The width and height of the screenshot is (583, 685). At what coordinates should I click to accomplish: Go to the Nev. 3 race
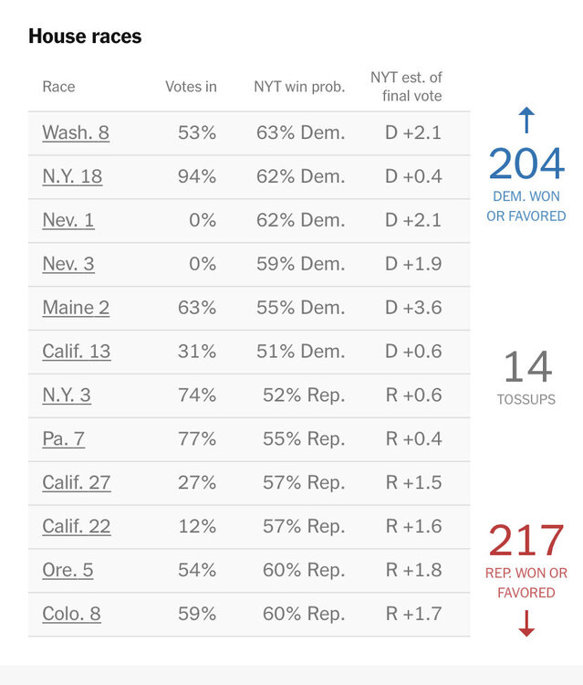[x=68, y=264]
